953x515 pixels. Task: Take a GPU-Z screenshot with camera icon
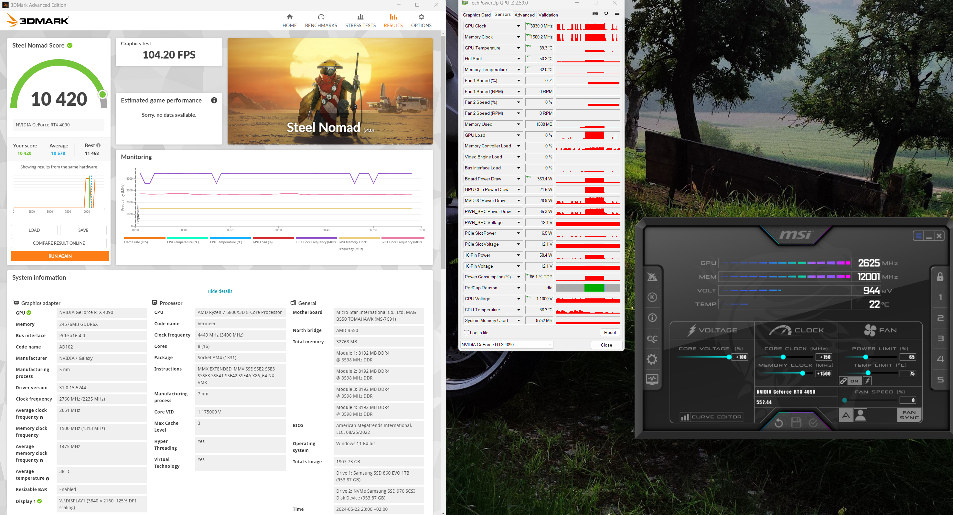click(595, 13)
